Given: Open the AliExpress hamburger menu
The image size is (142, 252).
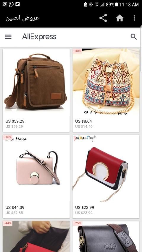Looking at the screenshot, I should coord(8,37).
